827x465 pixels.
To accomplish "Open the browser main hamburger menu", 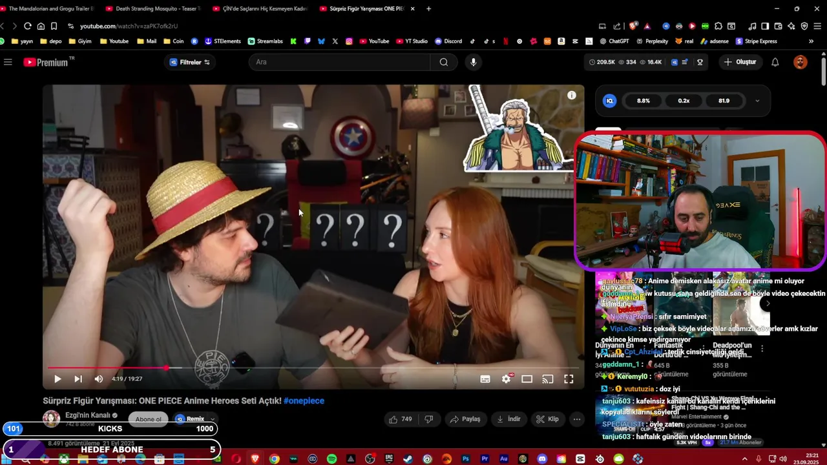I will point(817,26).
